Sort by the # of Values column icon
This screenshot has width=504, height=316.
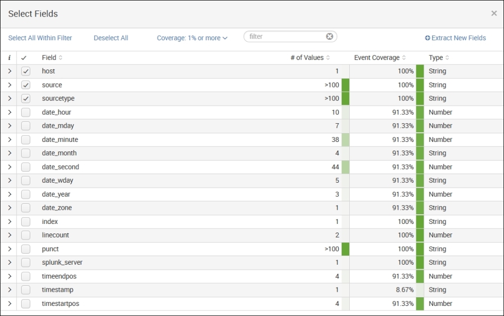click(x=328, y=58)
